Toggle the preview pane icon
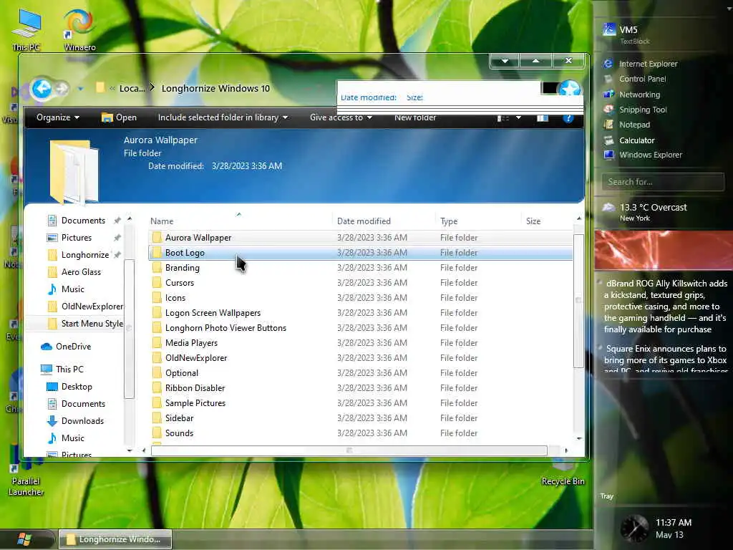The width and height of the screenshot is (733, 550). 543,118
